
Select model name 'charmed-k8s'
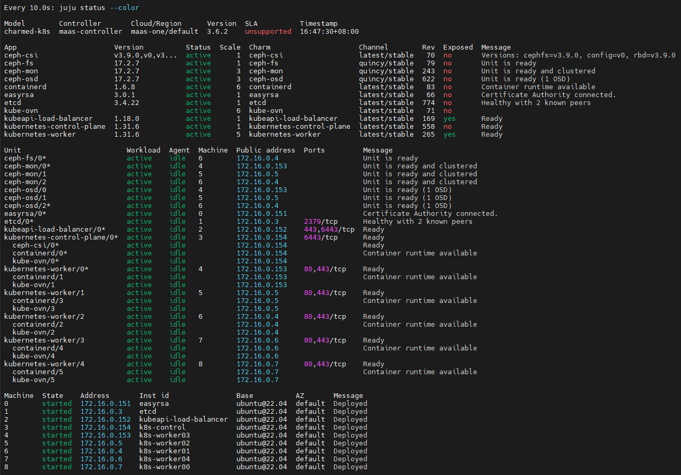27,32
